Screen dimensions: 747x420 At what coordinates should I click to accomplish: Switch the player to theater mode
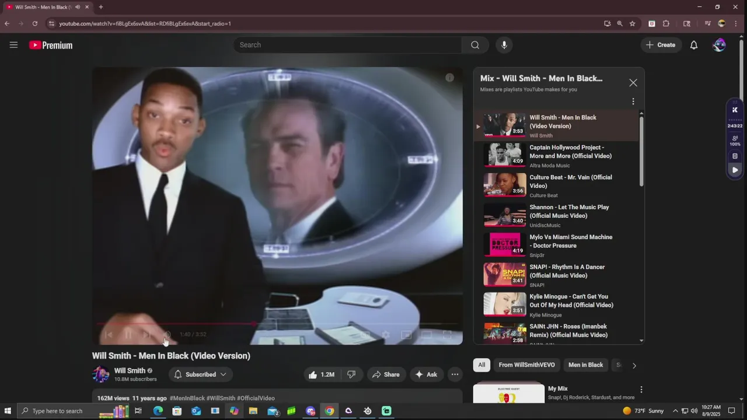tap(427, 335)
